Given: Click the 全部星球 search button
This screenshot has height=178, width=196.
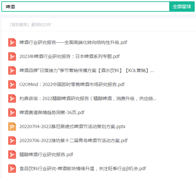Looking at the screenshot, I should pos(182,7).
